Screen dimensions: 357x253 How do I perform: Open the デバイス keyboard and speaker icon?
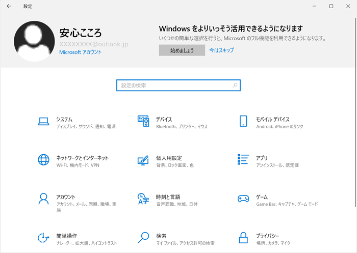pyautogui.click(x=143, y=121)
